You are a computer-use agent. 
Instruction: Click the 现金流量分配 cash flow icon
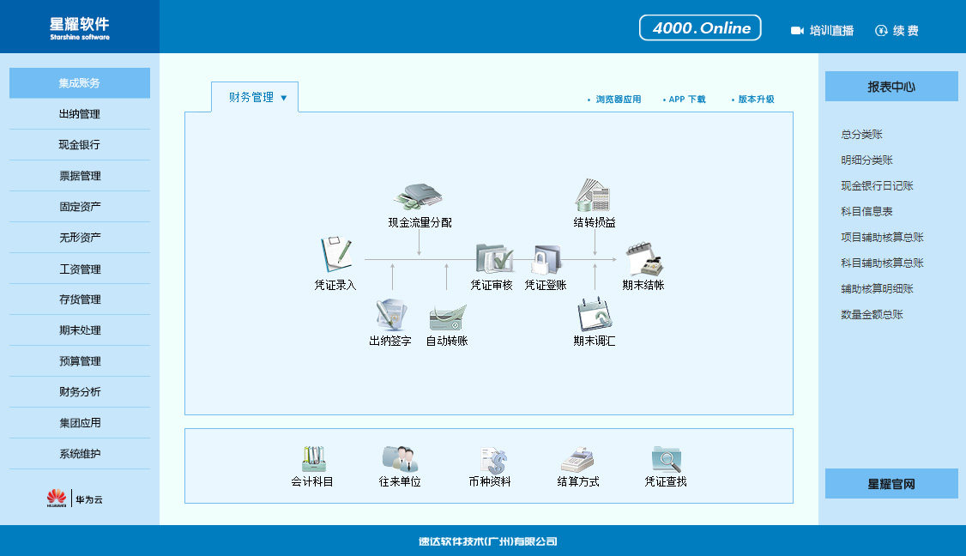(x=419, y=196)
